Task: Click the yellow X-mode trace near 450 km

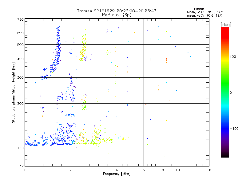Action: click(x=83, y=49)
